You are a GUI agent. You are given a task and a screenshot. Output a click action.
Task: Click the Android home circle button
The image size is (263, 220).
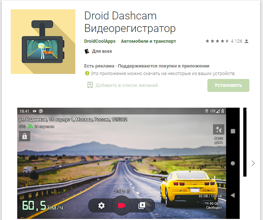[x=233, y=163]
